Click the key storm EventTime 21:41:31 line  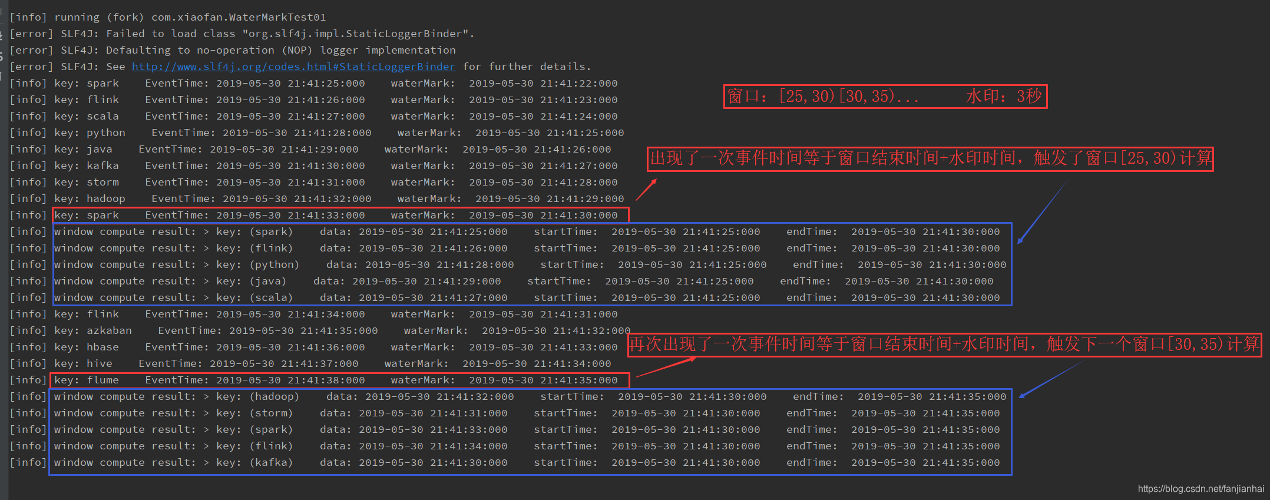pyautogui.click(x=314, y=182)
